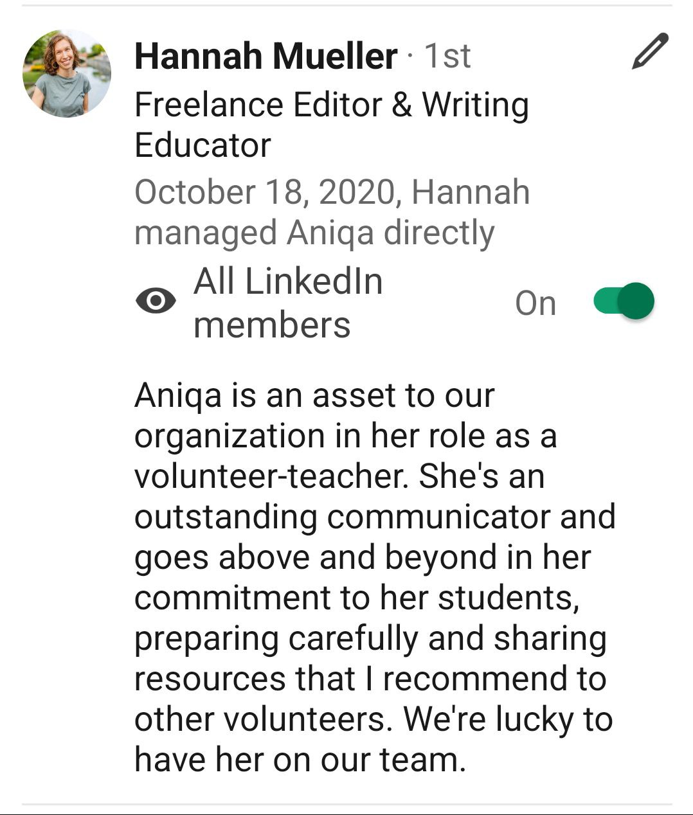Click the 'Freelance Editor & Writing' headline line
The image size is (693, 815).
(x=331, y=105)
